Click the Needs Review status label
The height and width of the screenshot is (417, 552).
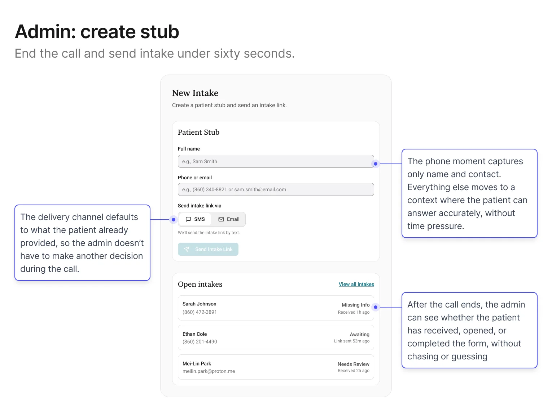point(353,364)
